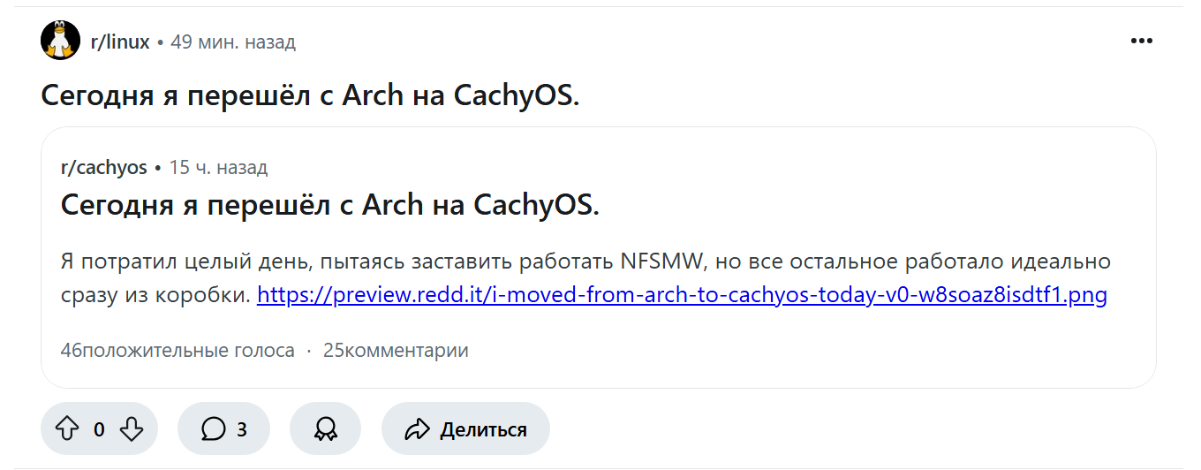1201x470 pixels.
Task: Click the r/linux penguin avatar
Action: coord(60,41)
